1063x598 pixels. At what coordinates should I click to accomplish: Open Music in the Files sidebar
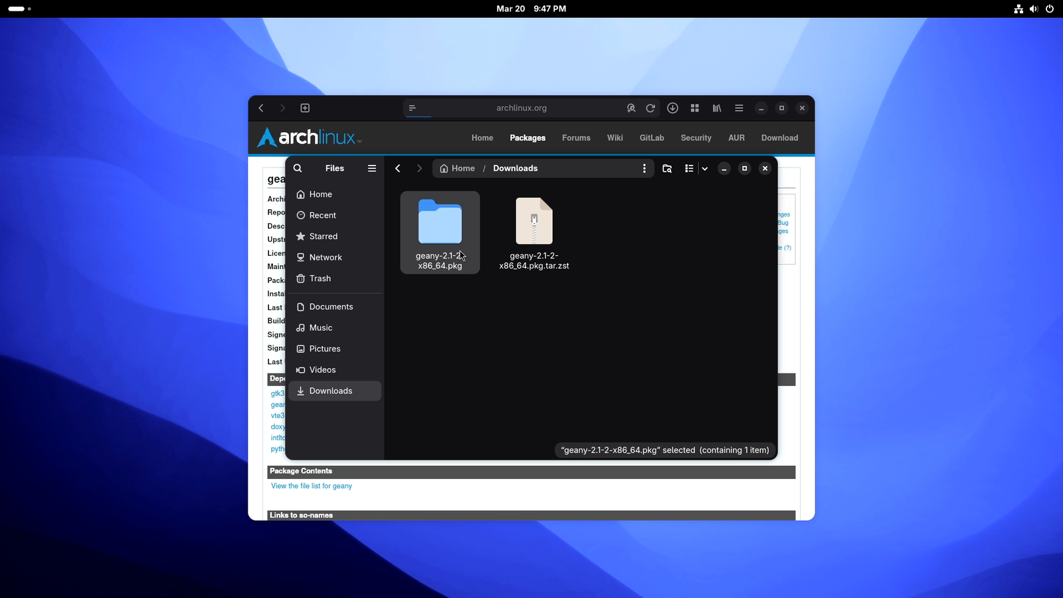335,328
